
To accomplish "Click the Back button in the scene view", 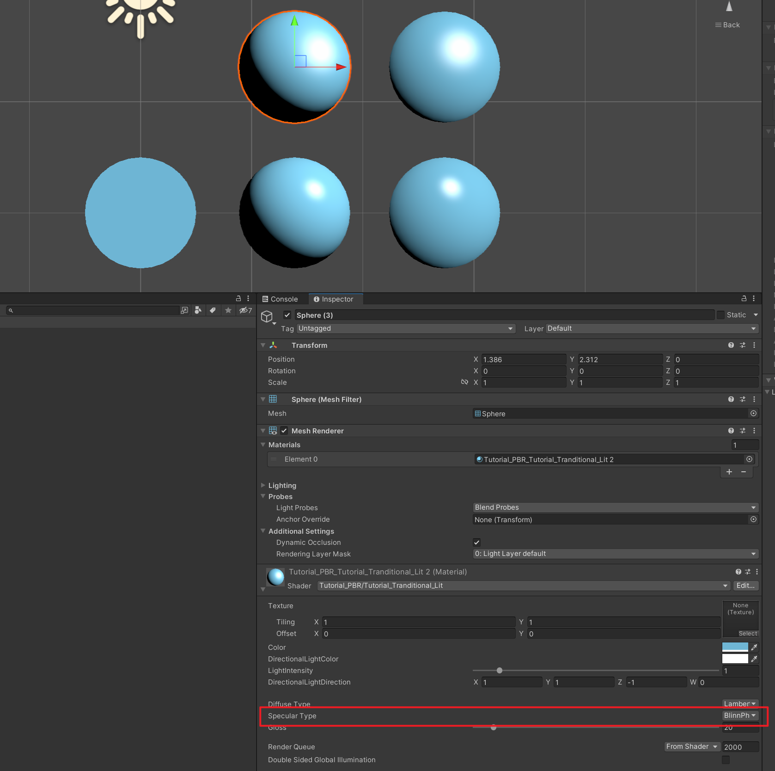I will pyautogui.click(x=727, y=25).
